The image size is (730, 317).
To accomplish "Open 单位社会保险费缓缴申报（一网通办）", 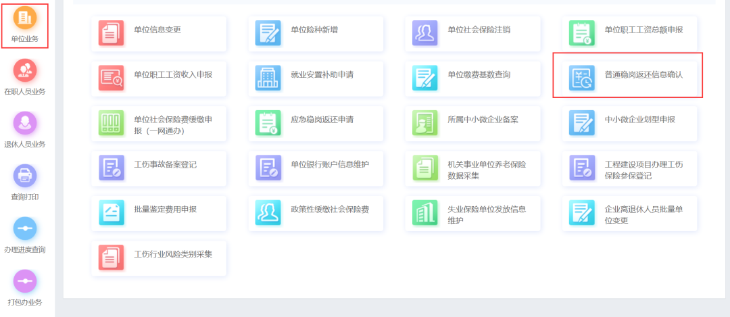I will click(x=173, y=124).
